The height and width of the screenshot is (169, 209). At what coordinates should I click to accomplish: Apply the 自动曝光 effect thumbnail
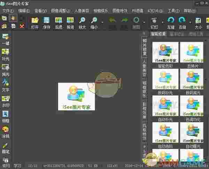coord(192,132)
